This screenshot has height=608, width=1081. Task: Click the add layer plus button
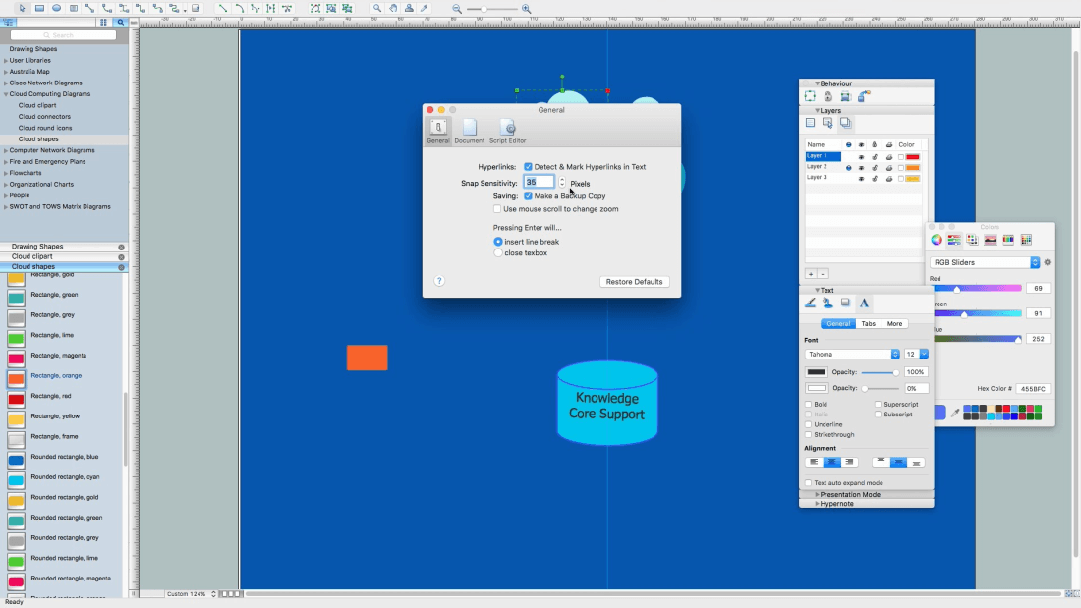811,274
